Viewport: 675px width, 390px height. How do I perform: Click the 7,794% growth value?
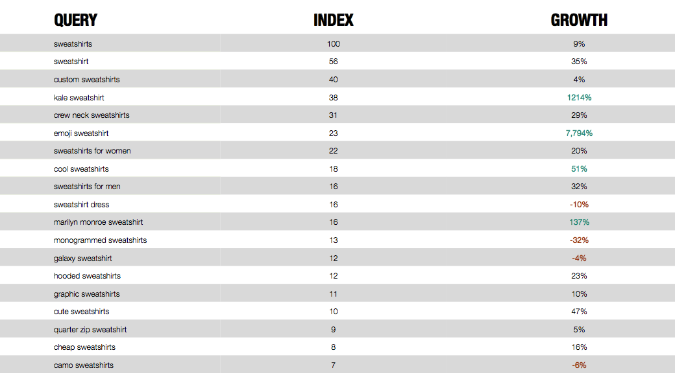579,133
